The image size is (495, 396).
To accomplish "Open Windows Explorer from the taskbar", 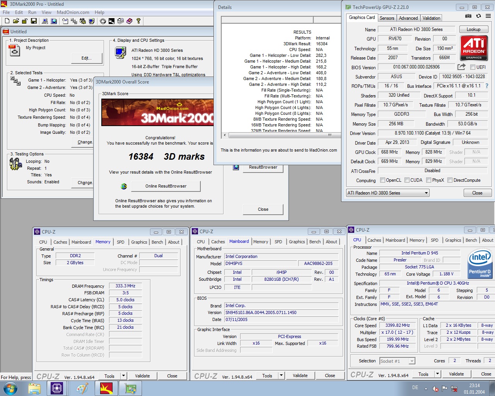I will (34, 388).
